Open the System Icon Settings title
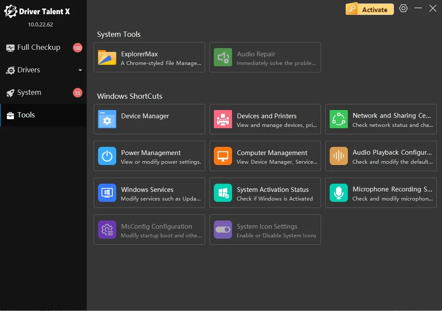Image resolution: width=442 pixels, height=311 pixels. click(267, 227)
